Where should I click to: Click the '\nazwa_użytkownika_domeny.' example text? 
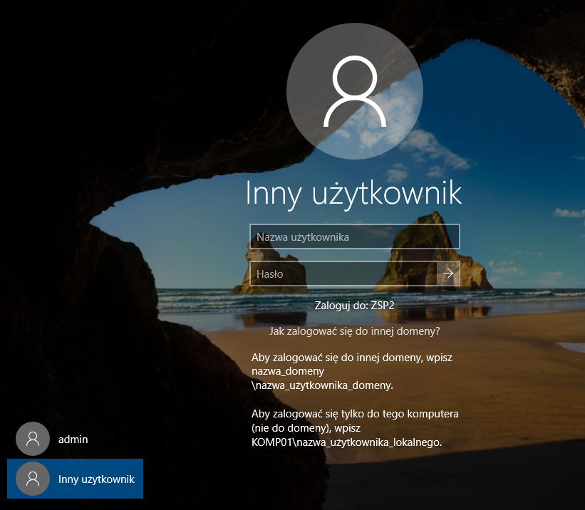pyautogui.click(x=322, y=385)
